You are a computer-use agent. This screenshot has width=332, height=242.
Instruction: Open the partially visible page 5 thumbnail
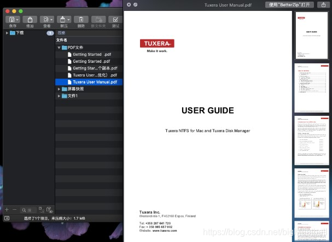[x=312, y=232]
